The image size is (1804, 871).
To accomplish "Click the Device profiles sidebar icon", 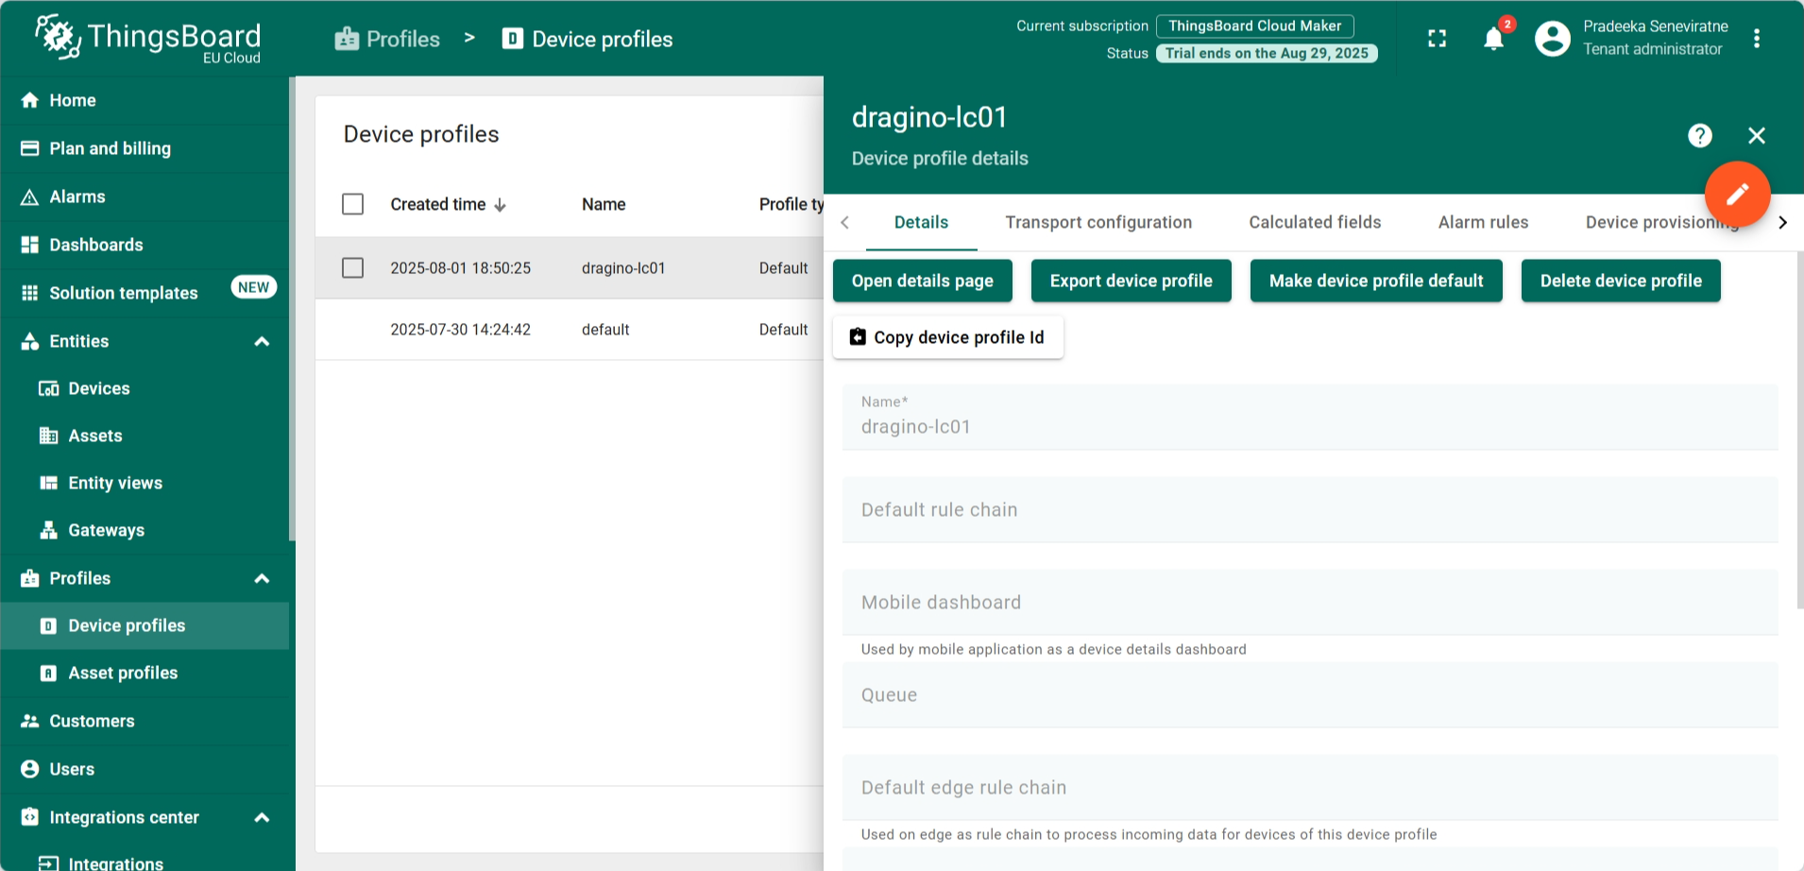I will pyautogui.click(x=49, y=625).
